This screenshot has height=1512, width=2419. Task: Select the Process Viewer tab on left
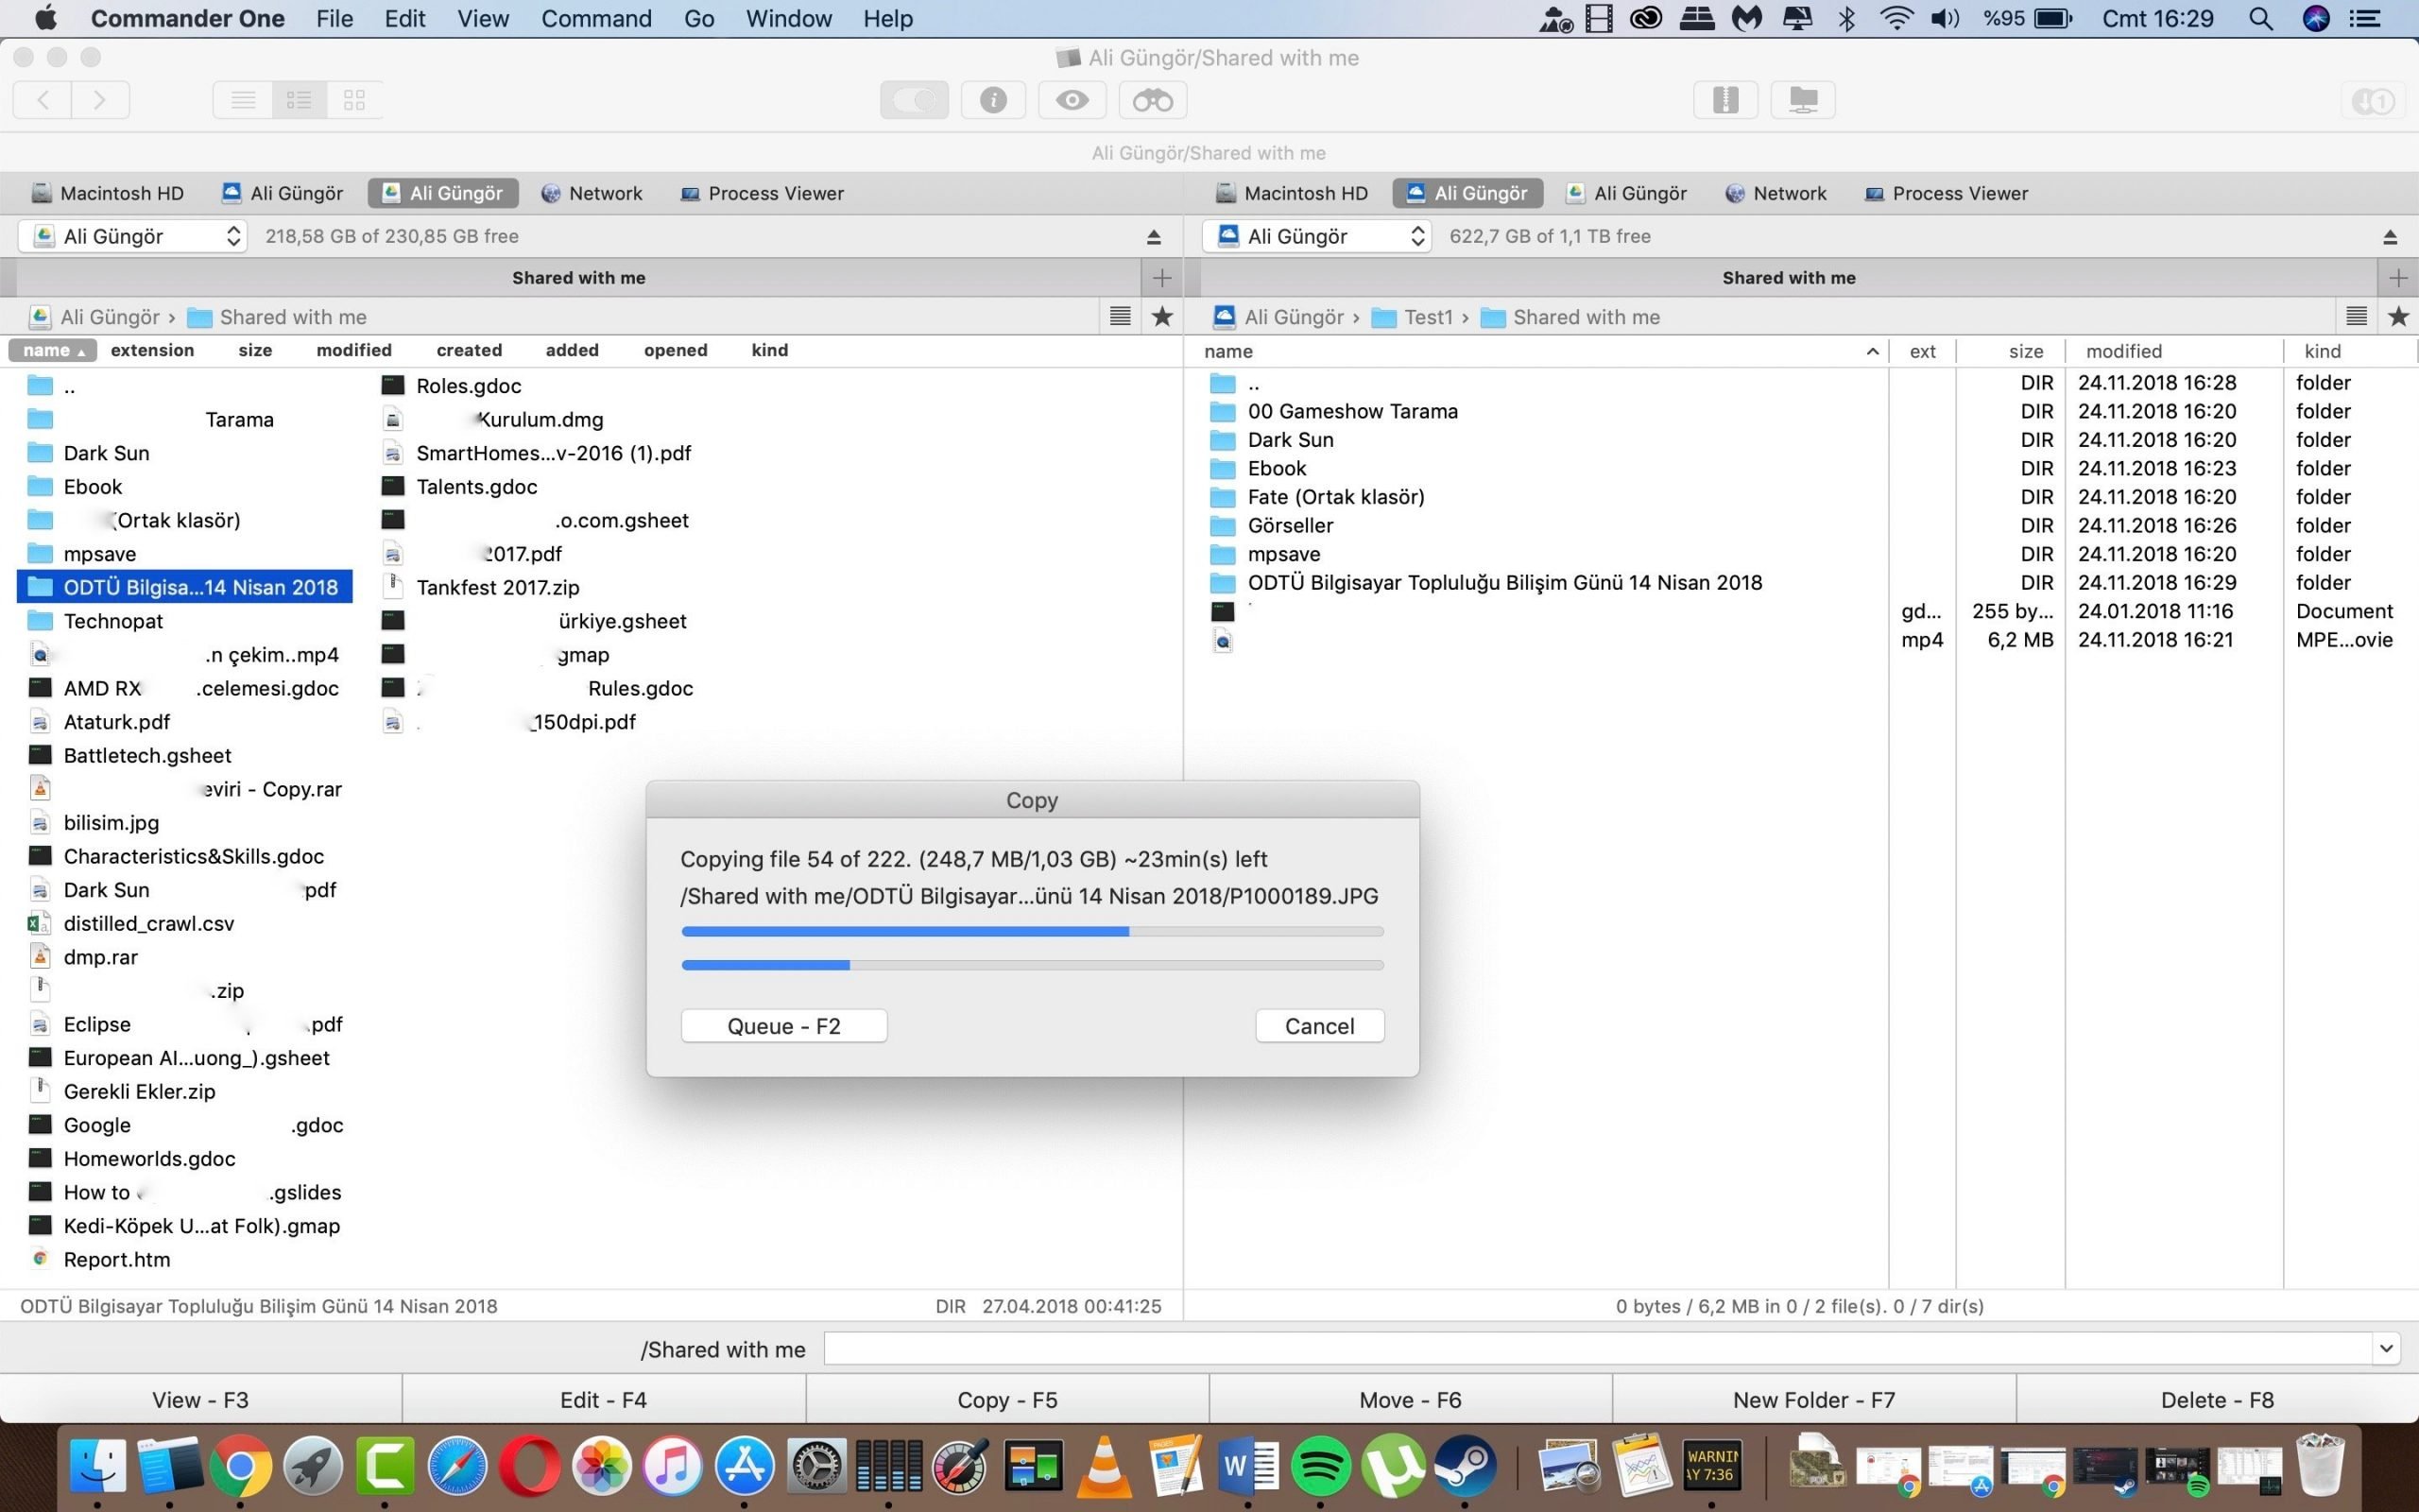762,194
